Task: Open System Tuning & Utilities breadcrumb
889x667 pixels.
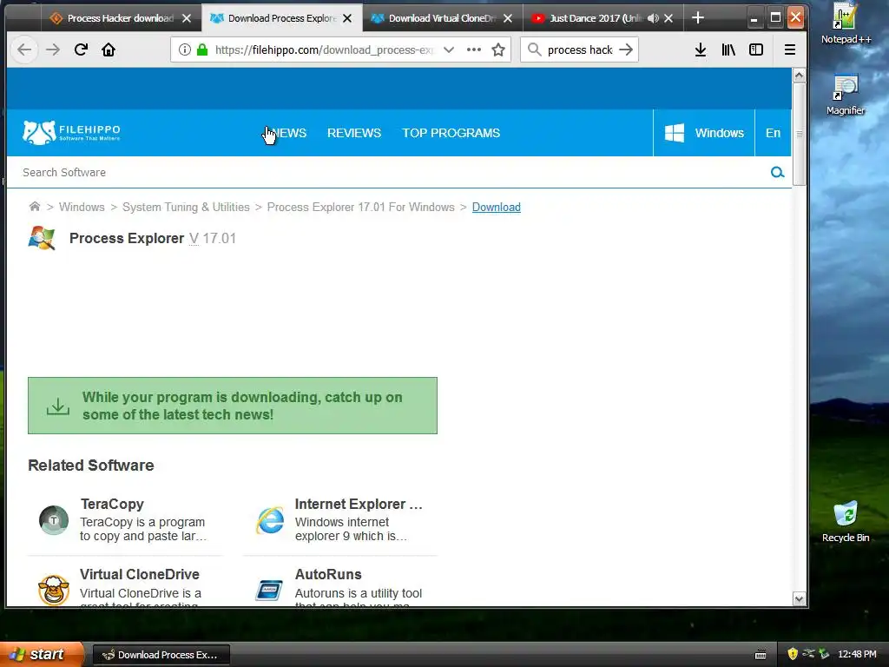Action: click(x=186, y=207)
